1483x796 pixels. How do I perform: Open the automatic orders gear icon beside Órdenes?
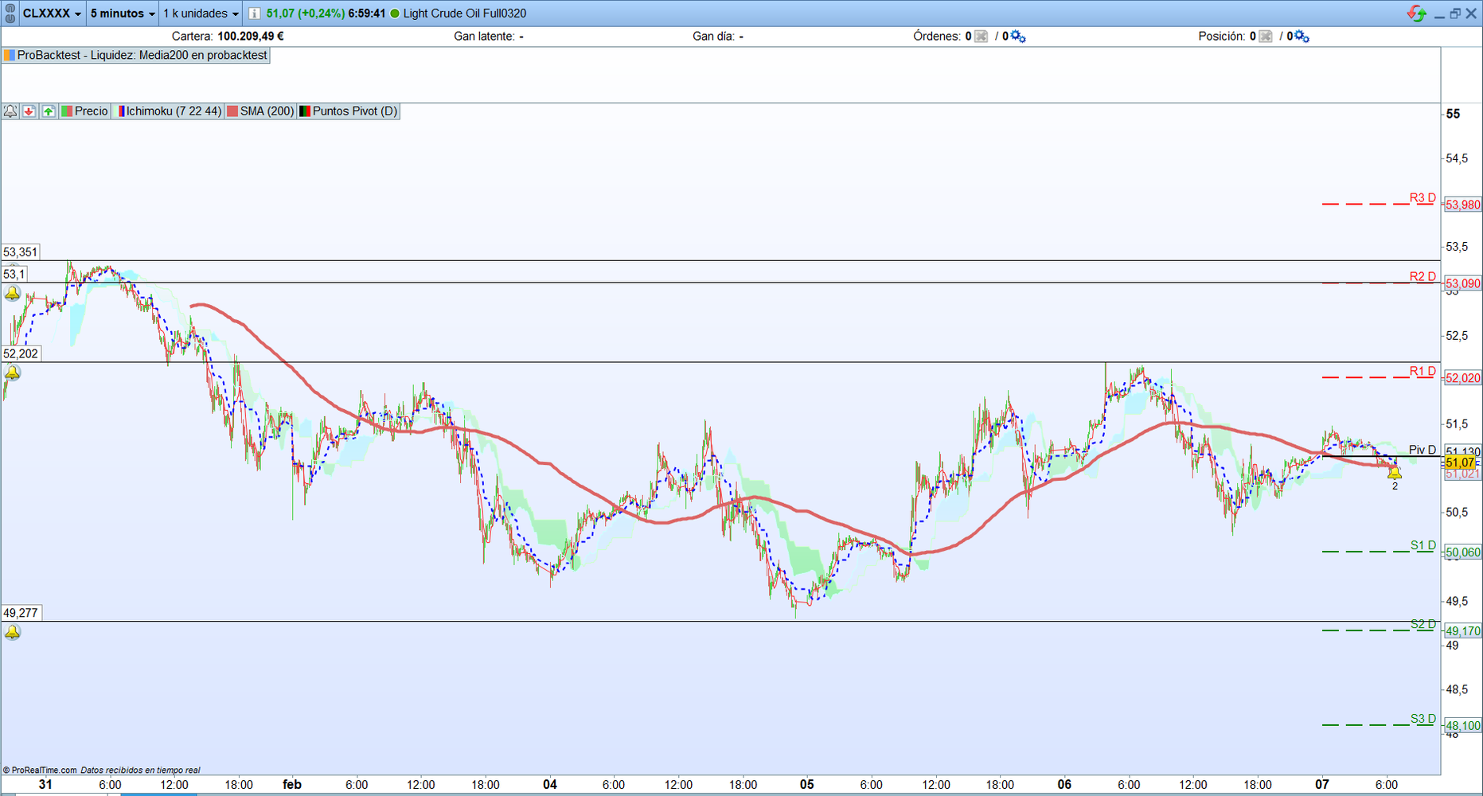coord(1018,37)
